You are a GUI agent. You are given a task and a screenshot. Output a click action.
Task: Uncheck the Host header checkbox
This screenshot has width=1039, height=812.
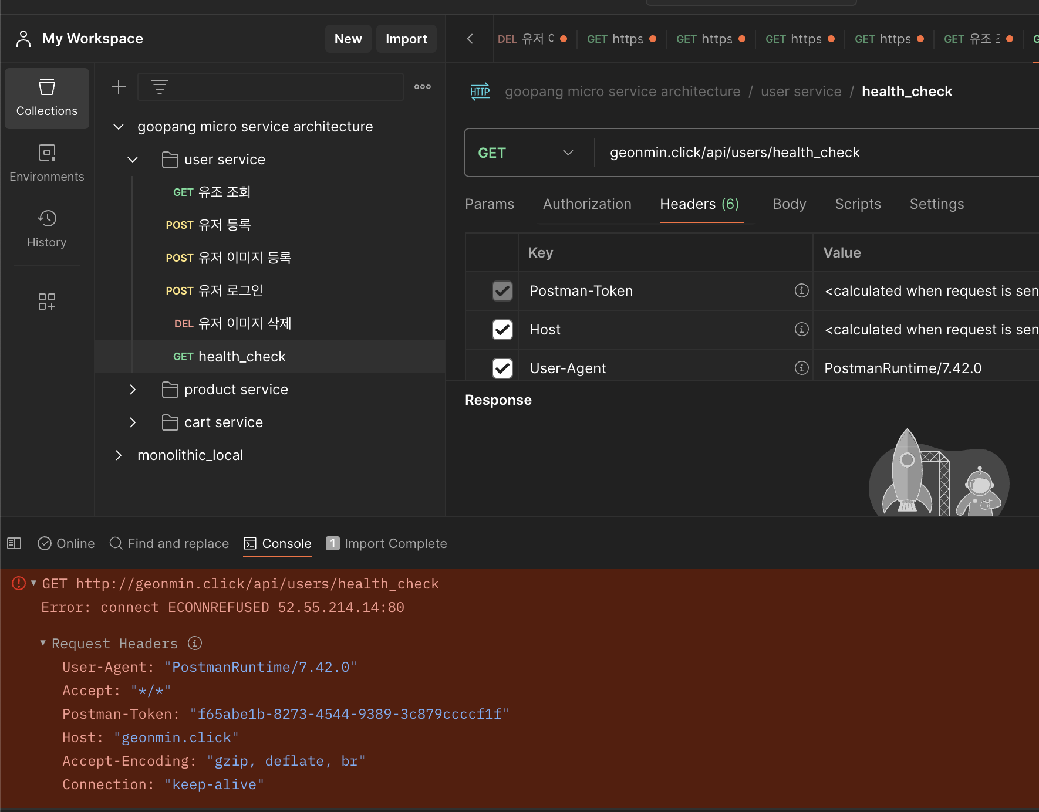tap(502, 330)
